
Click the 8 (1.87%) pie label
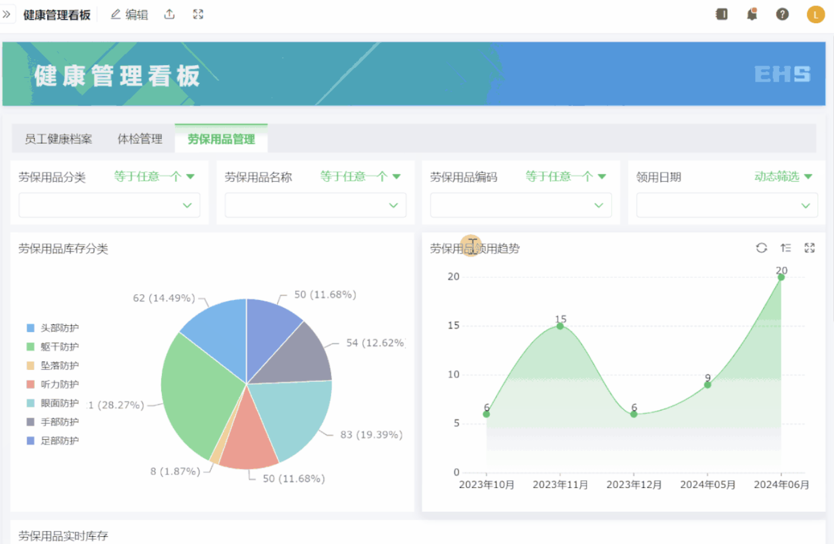[175, 471]
